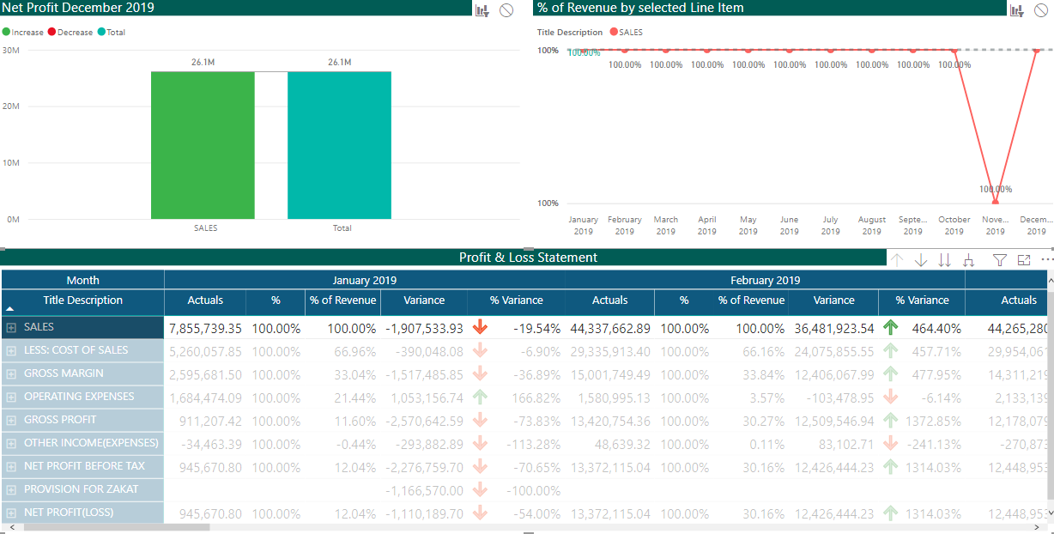Click green up arrow in SALES February row
This screenshot has width=1054, height=534.
tap(890, 327)
